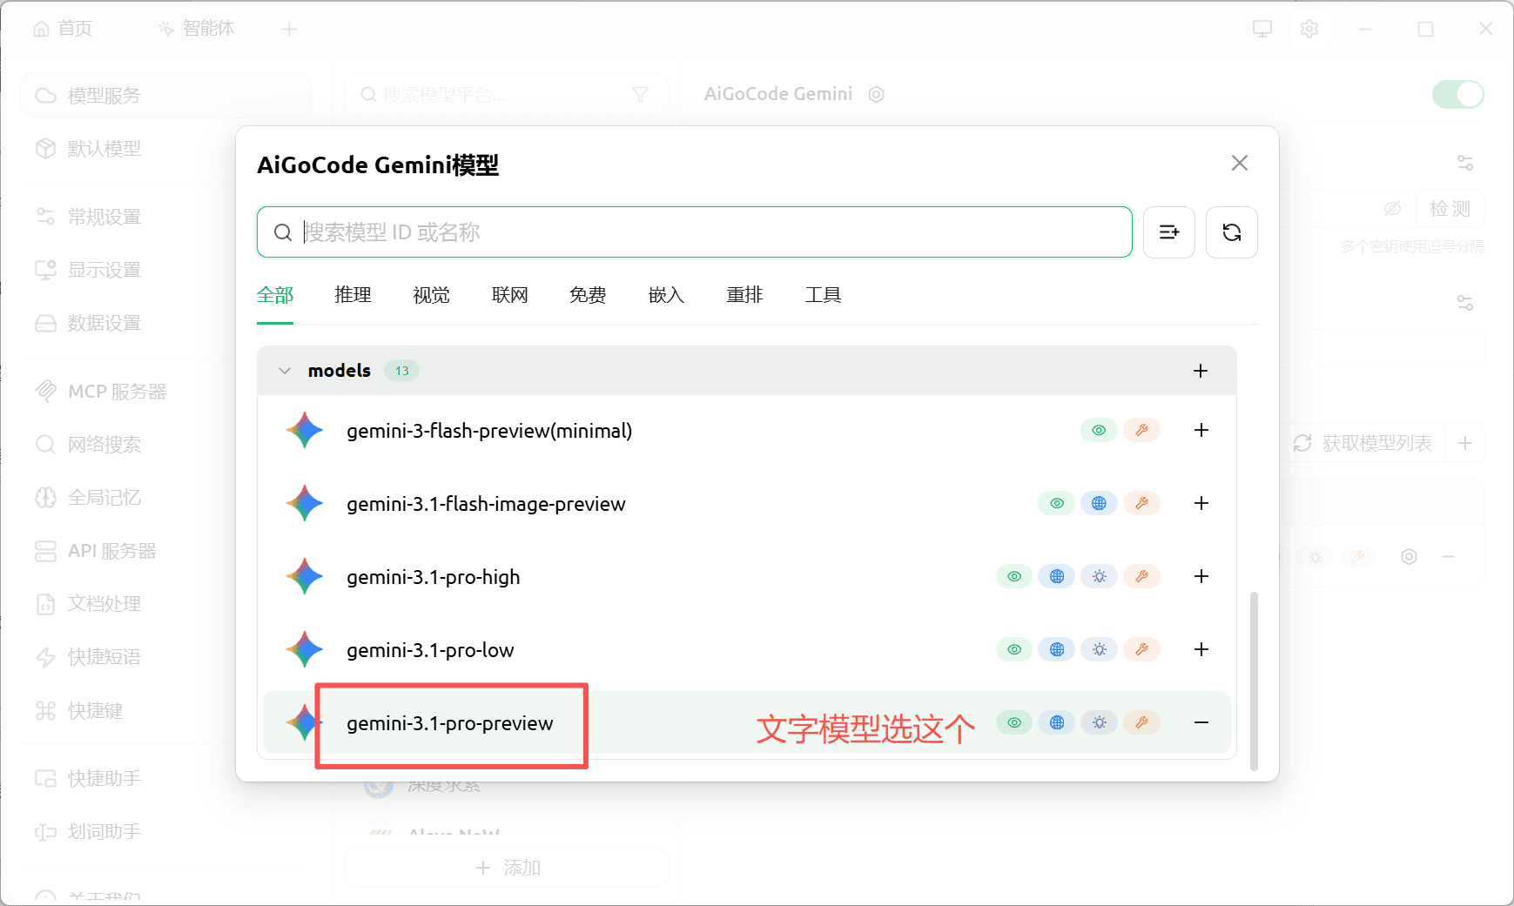1514x906 pixels.
Task: Switch to the 工具 tab
Action: click(824, 295)
